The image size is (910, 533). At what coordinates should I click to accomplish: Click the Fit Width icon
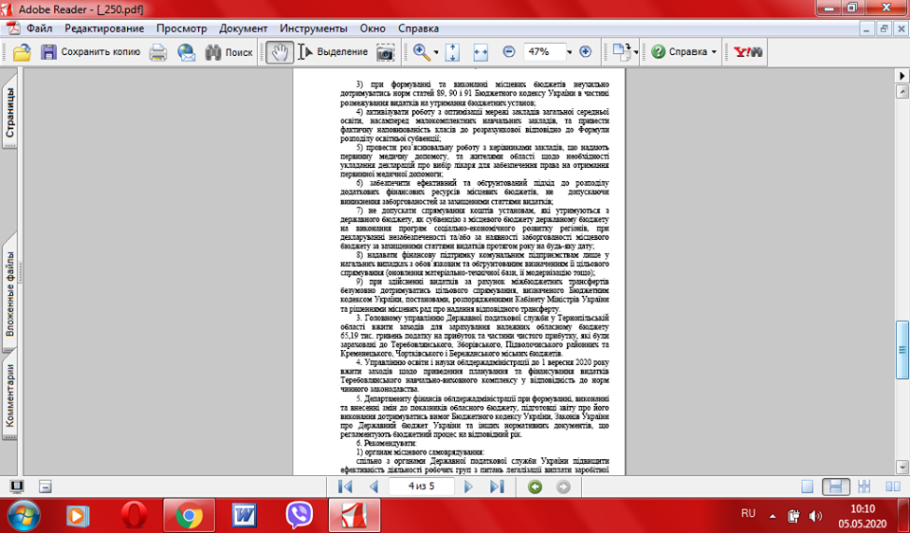coord(480,52)
